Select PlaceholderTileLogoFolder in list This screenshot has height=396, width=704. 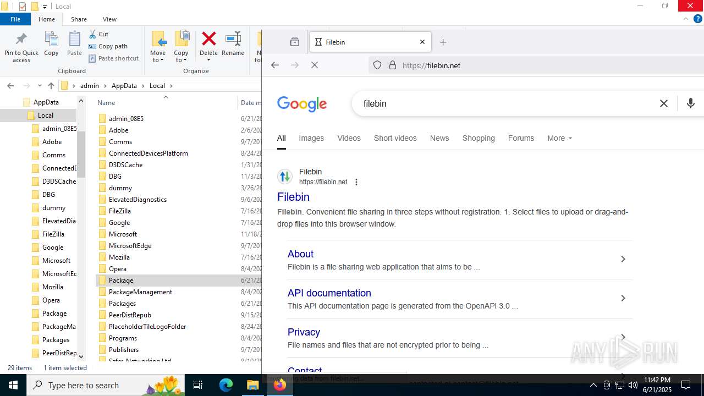[147, 327]
